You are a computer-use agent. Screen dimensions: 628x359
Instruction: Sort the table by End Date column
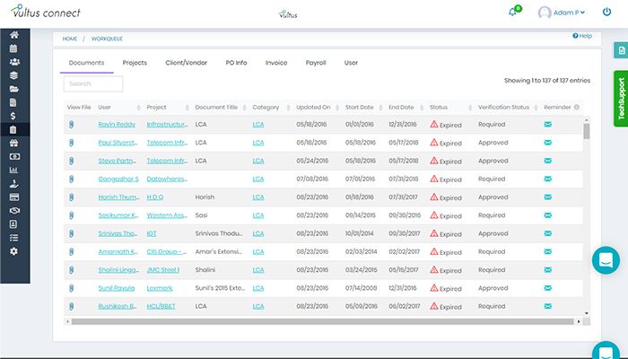coord(400,107)
